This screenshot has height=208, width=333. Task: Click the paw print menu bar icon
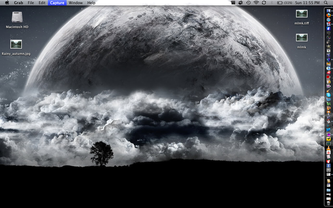coord(241,3)
